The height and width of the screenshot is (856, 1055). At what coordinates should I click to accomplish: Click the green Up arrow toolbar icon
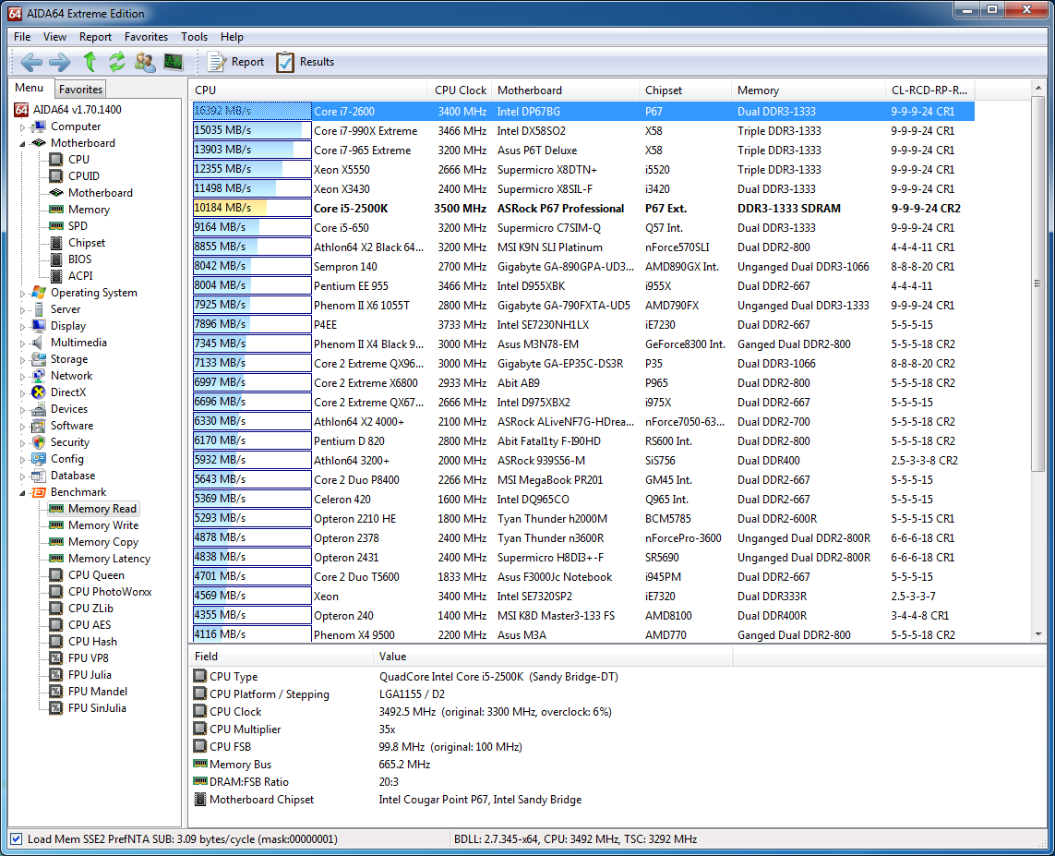click(90, 62)
